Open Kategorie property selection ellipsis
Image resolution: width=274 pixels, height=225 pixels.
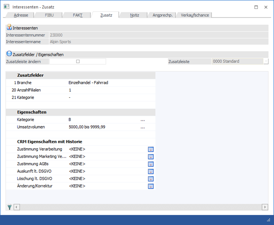pyautogui.click(x=143, y=120)
